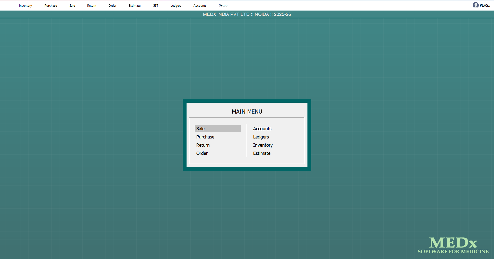Go to Accounts in the Main Menu panel
494x259 pixels.
pyautogui.click(x=262, y=129)
